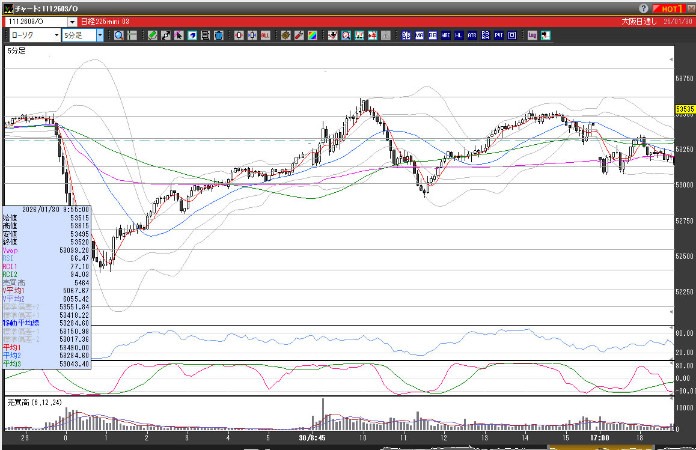Expand the 5分足 timeframe dropdown
Viewport: 696px width, 450px height.
coord(100,35)
